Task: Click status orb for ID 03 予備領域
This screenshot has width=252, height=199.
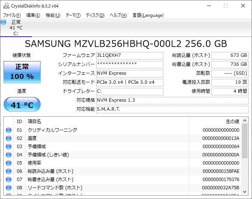Action: (x=9, y=146)
